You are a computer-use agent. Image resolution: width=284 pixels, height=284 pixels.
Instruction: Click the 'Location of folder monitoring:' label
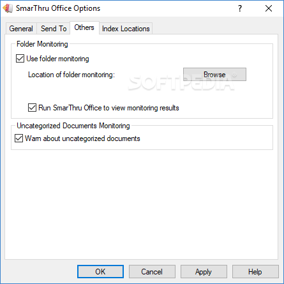coord(71,75)
